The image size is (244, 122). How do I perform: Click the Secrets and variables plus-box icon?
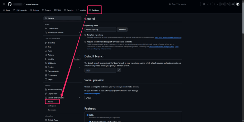pos(46,98)
